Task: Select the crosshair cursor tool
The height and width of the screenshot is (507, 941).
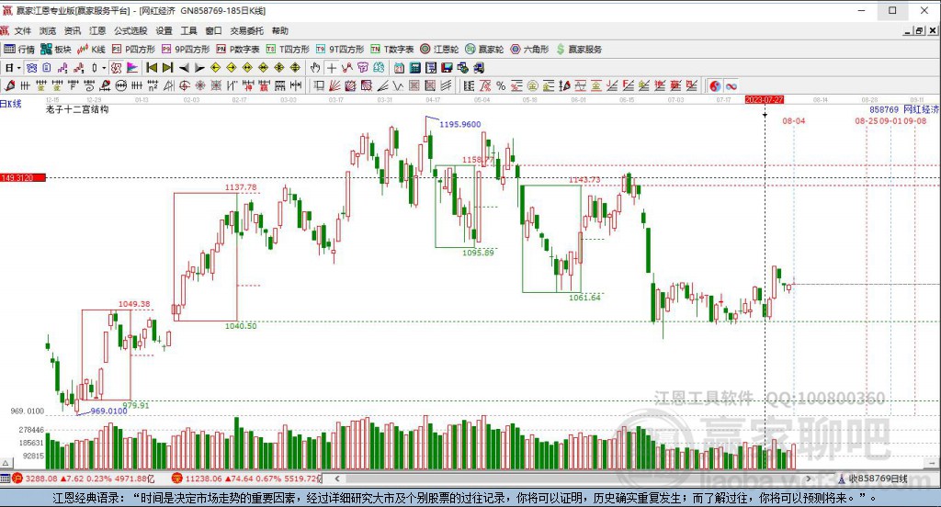Action: click(331, 68)
